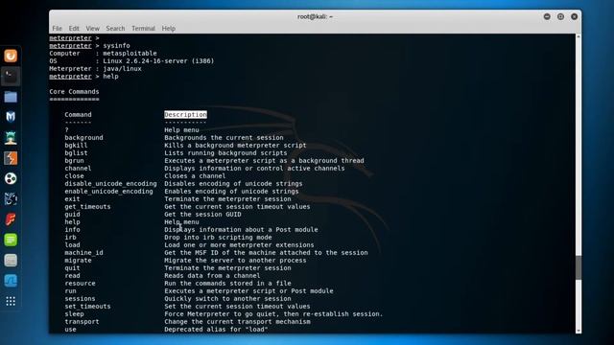614x345 pixels.
Task: Click the java/linux Meterpreter value
Action: point(122,68)
